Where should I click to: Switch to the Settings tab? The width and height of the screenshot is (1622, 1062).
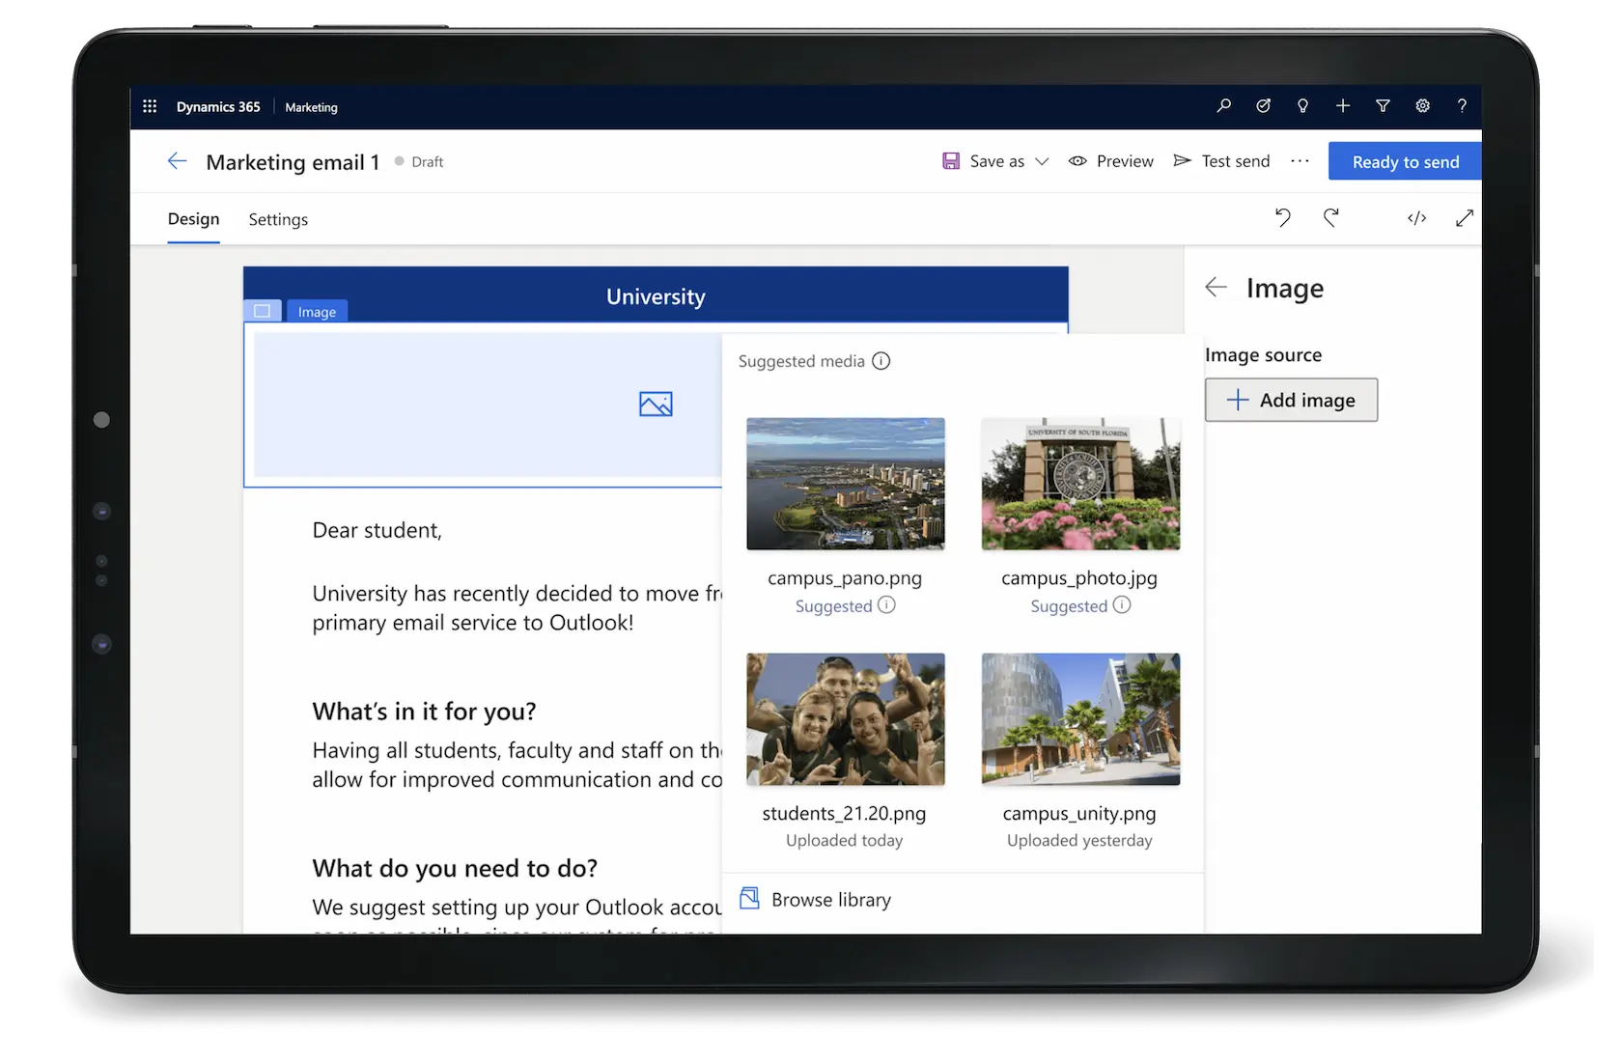point(278,219)
